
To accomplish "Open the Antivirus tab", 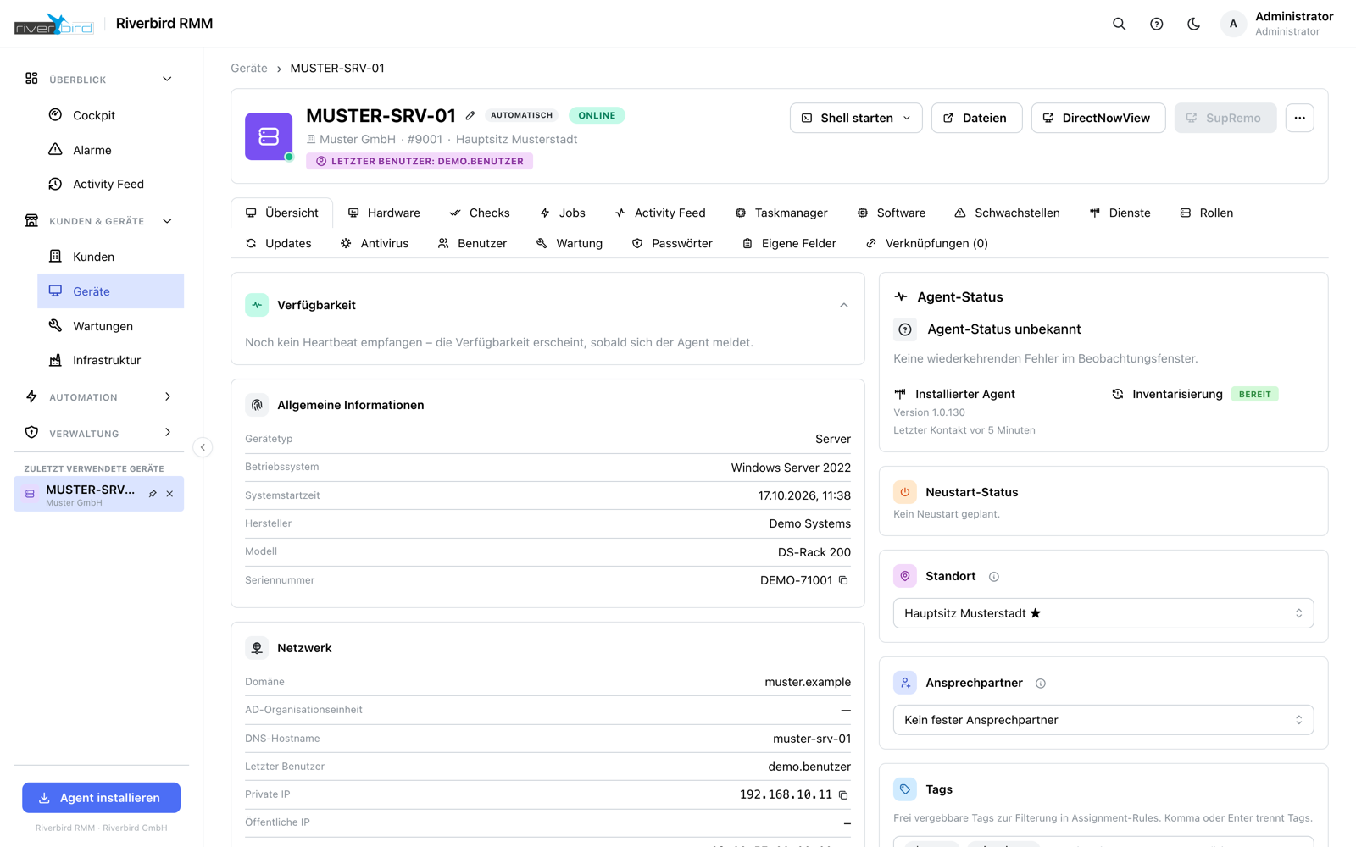I will 375,243.
